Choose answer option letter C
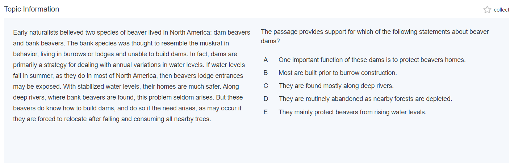 coord(266,86)
